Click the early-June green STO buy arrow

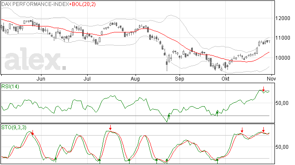coord(56,160)
